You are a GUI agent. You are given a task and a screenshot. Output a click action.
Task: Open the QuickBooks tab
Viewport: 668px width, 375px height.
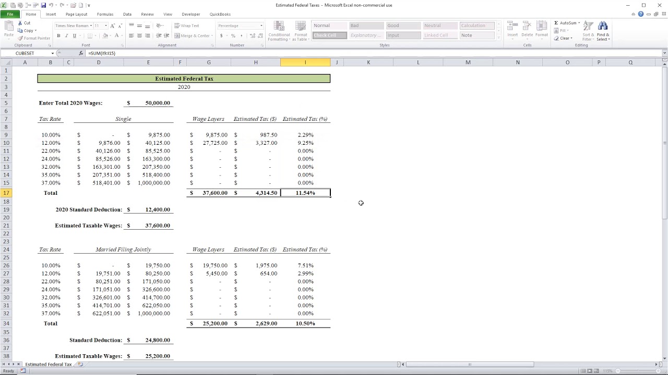pos(220,14)
